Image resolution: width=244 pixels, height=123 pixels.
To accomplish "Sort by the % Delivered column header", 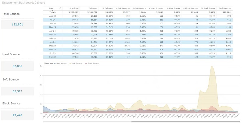I will click(108, 9).
